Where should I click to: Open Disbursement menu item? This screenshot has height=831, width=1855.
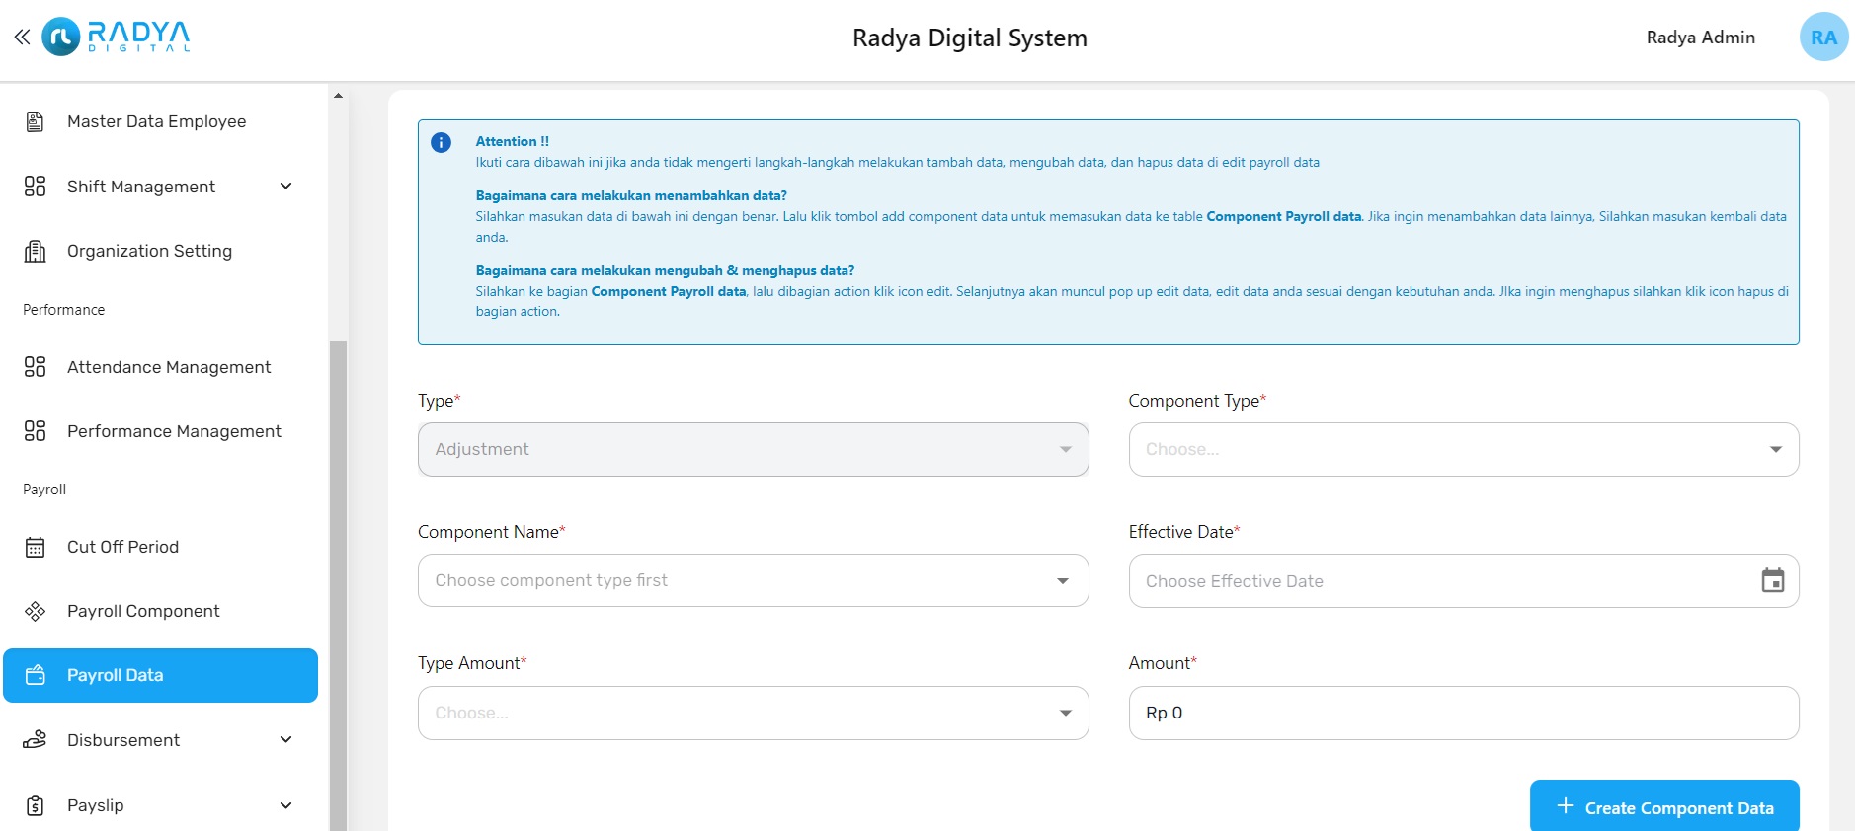pyautogui.click(x=160, y=740)
